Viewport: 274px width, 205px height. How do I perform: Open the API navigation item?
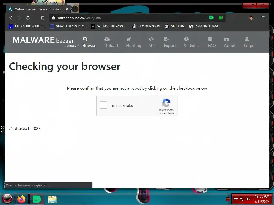(x=151, y=42)
